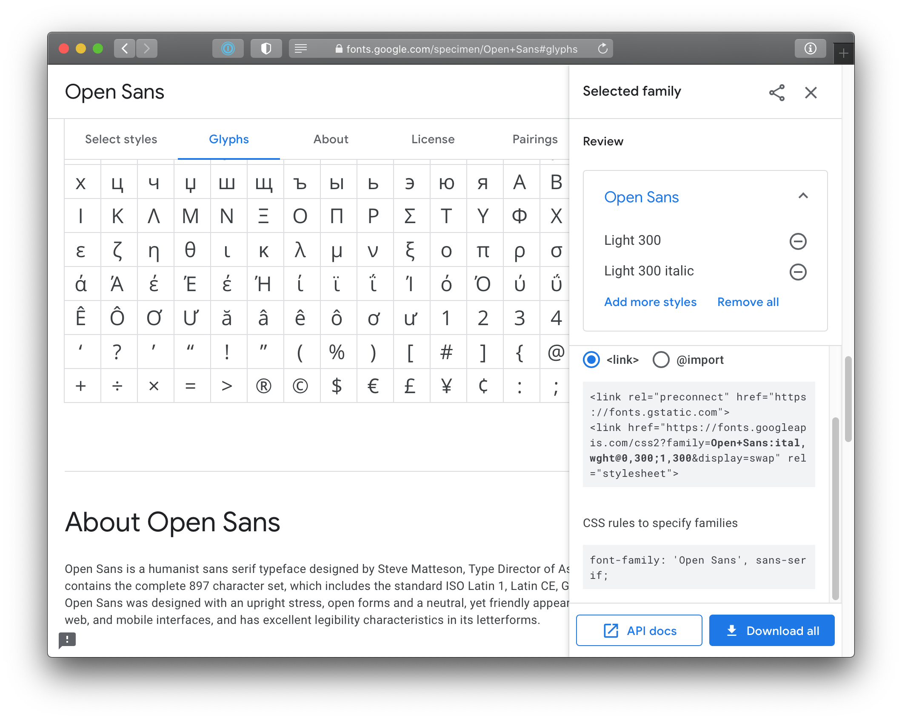
Task: Click the dollar sign glyph
Action: click(x=337, y=386)
